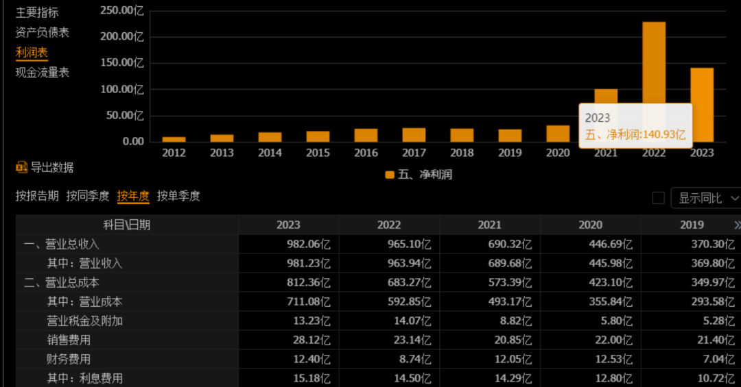Select the 其中：利息费用 row label
741x387 pixels.
(84, 379)
